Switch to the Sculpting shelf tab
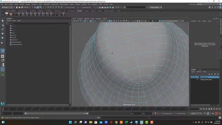Viewport: 222px width, 125px height. (33, 11)
